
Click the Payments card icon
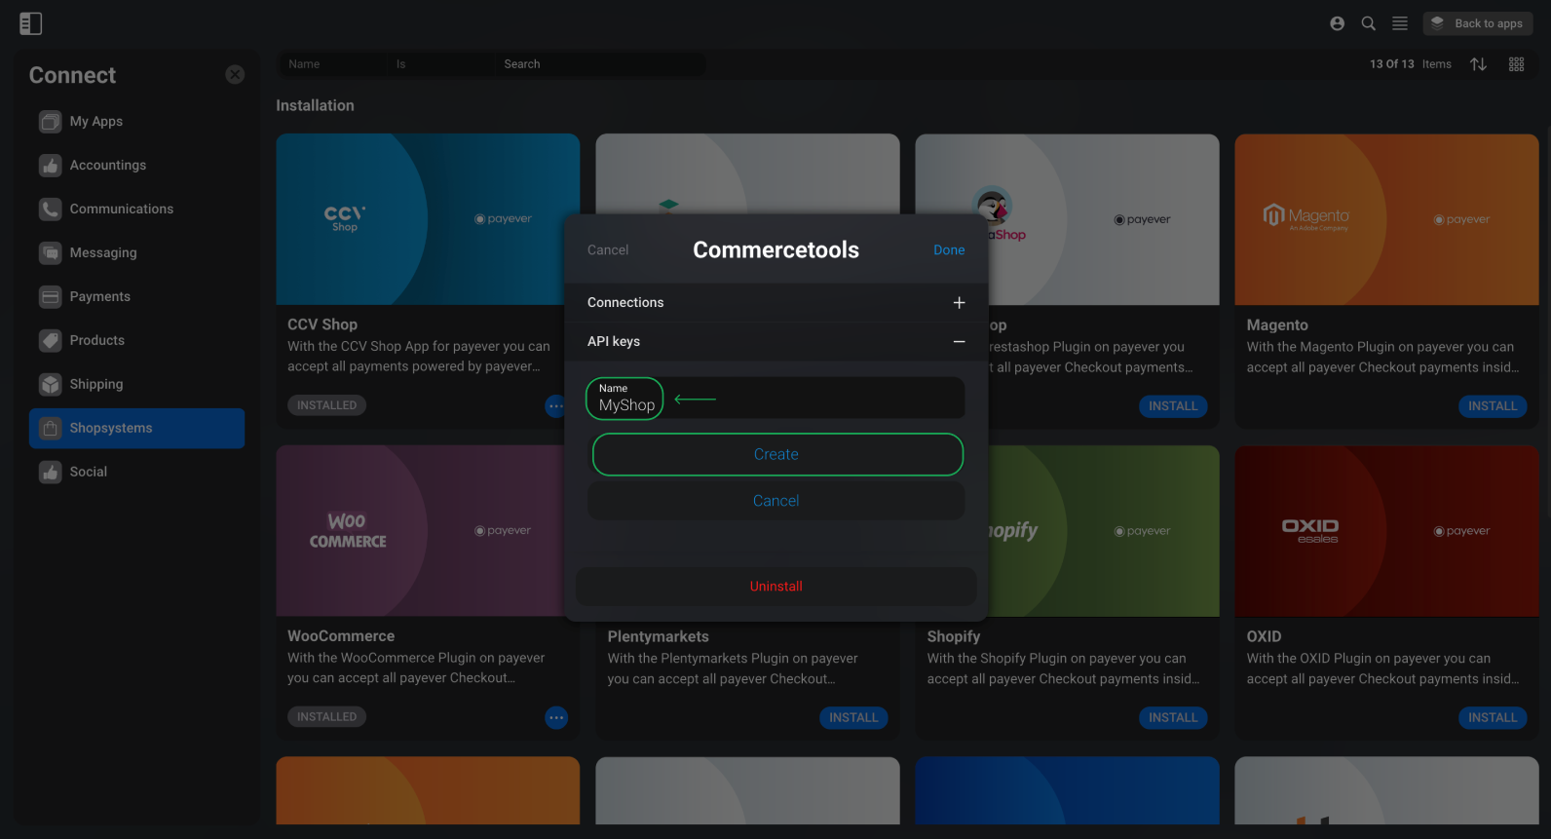click(x=50, y=297)
